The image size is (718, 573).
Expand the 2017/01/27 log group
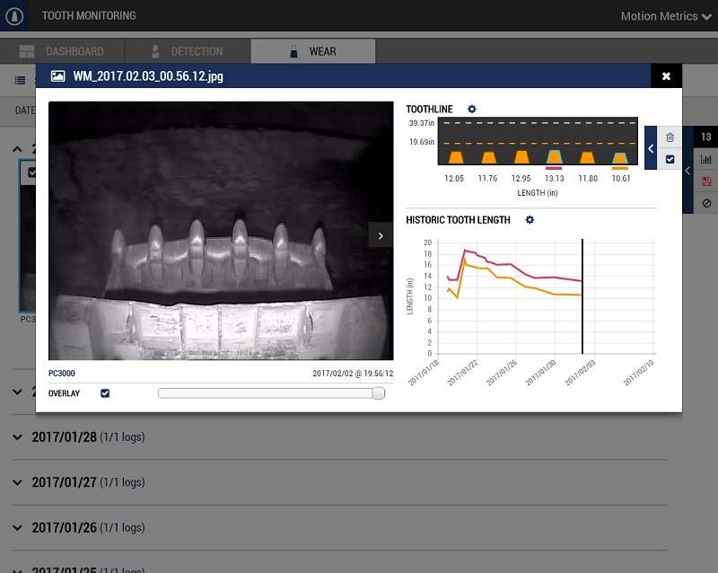[17, 482]
